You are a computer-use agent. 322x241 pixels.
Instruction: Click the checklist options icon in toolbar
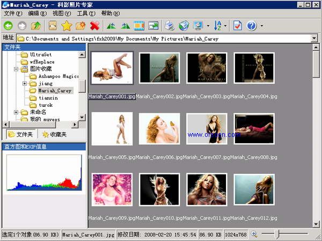coord(238,25)
